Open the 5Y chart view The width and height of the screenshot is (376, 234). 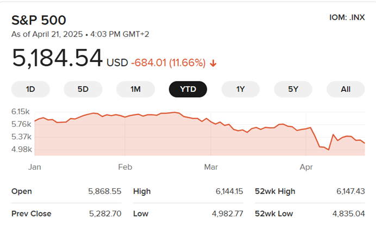click(x=293, y=89)
